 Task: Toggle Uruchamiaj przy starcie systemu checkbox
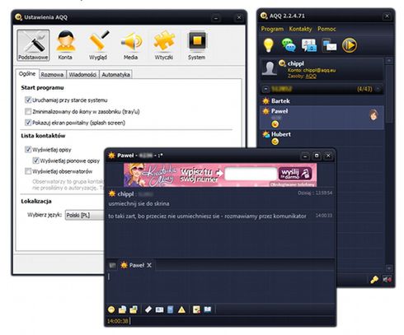pyautogui.click(x=28, y=100)
